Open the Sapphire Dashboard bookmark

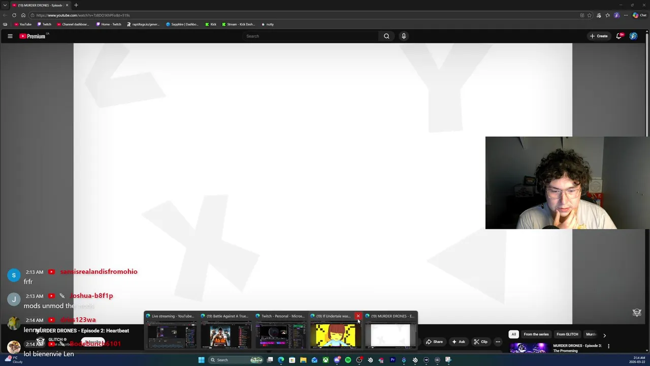(x=182, y=24)
